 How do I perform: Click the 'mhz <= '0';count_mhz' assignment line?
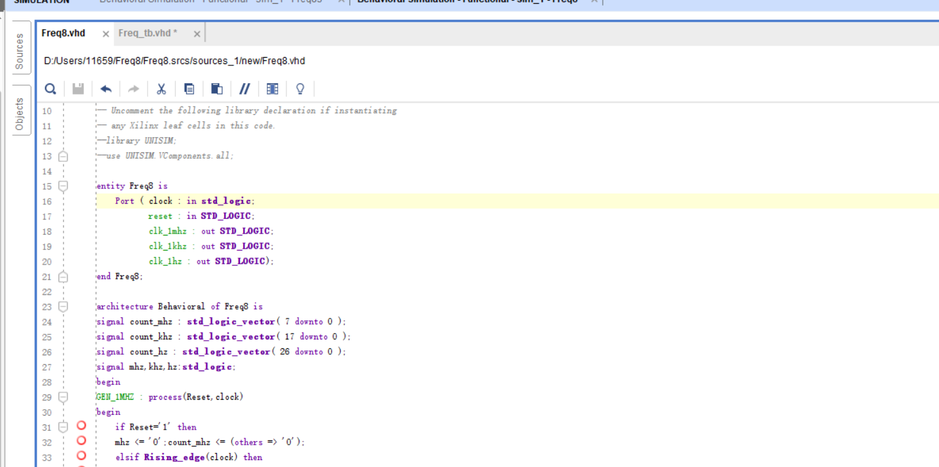(210, 442)
